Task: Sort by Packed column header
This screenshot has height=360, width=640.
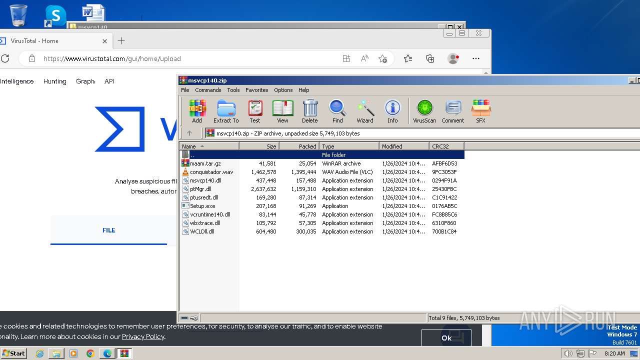Action: point(299,146)
